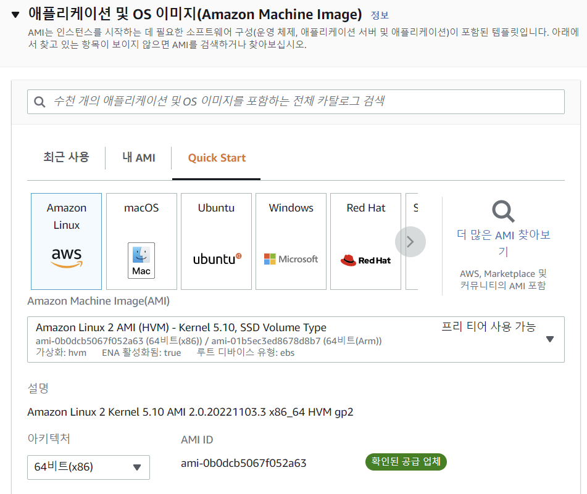Click the 확인된 공급 업체 badge

click(406, 461)
